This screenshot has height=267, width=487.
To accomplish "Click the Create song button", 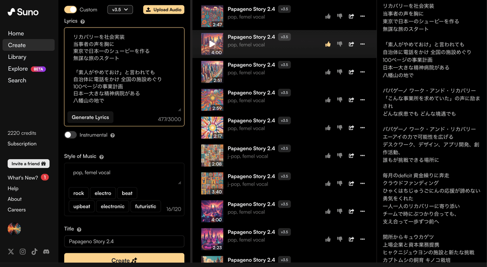I will click(124, 260).
